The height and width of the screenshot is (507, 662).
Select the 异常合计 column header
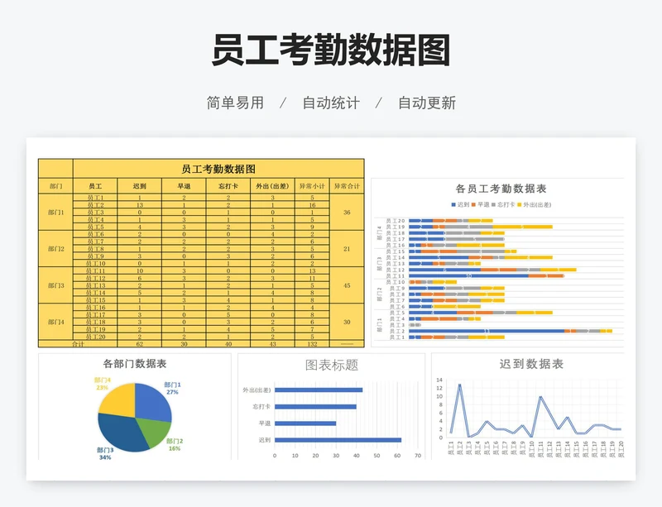pos(347,186)
